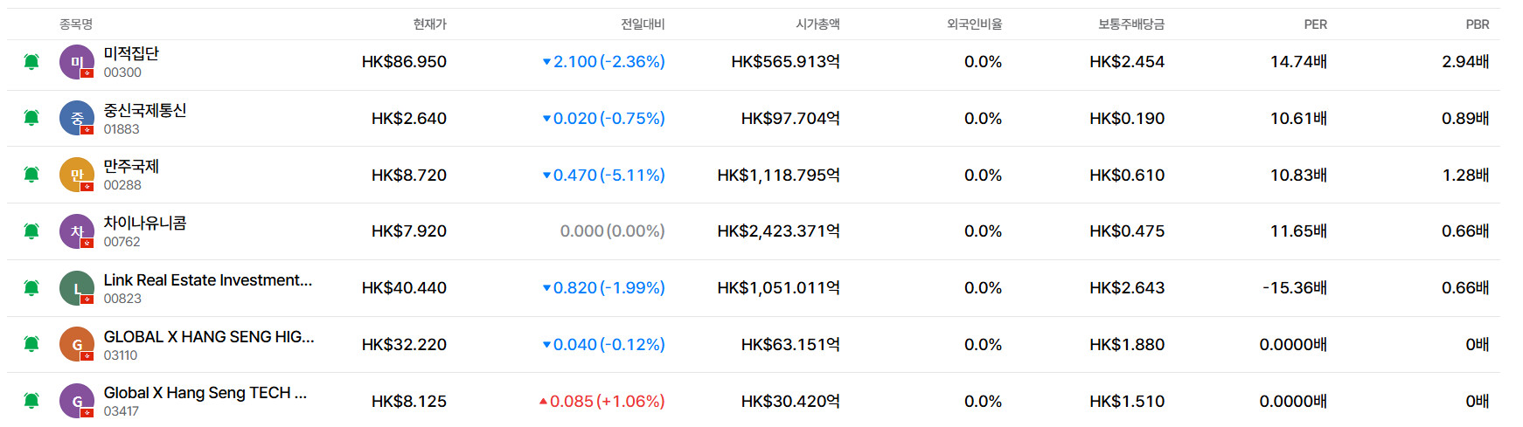Open stock 중신국제통신
Viewport: 1523px width, 427px height.
145,110
